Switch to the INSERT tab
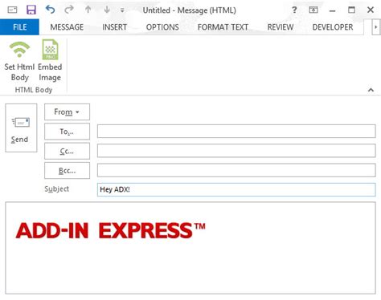 tap(114, 27)
